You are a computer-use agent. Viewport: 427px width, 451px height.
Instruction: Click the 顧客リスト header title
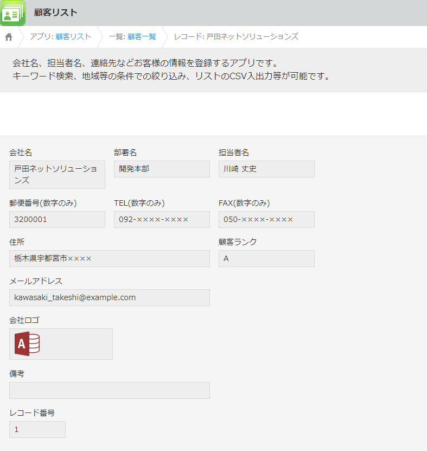[x=56, y=12]
